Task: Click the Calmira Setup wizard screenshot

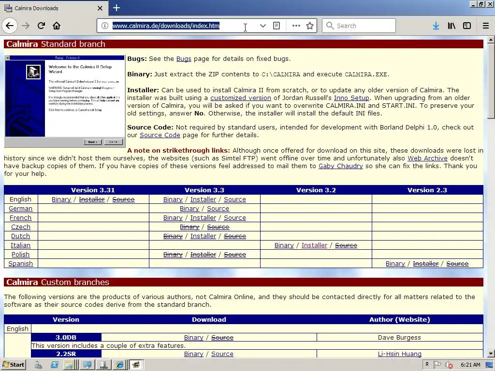Action: 65,101
